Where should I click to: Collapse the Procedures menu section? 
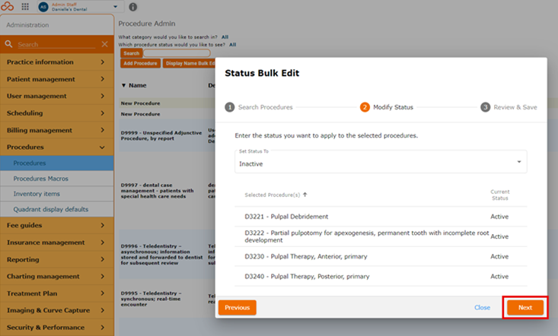click(57, 147)
